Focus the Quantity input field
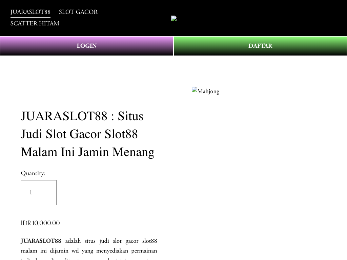Screen dimensions: 347x260 39,193
